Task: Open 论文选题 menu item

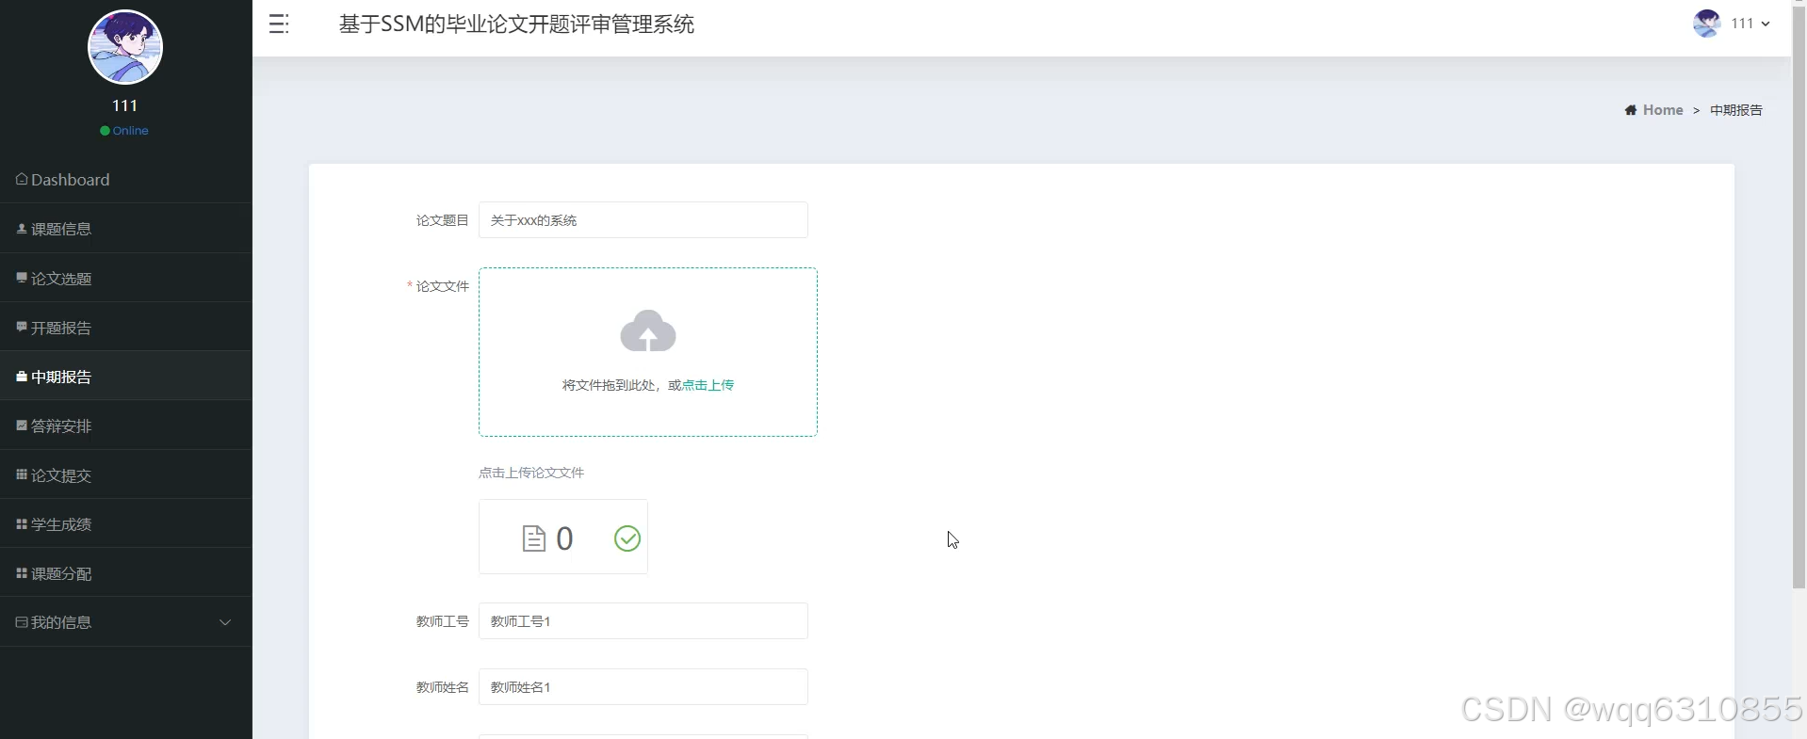Action: pyautogui.click(x=126, y=278)
